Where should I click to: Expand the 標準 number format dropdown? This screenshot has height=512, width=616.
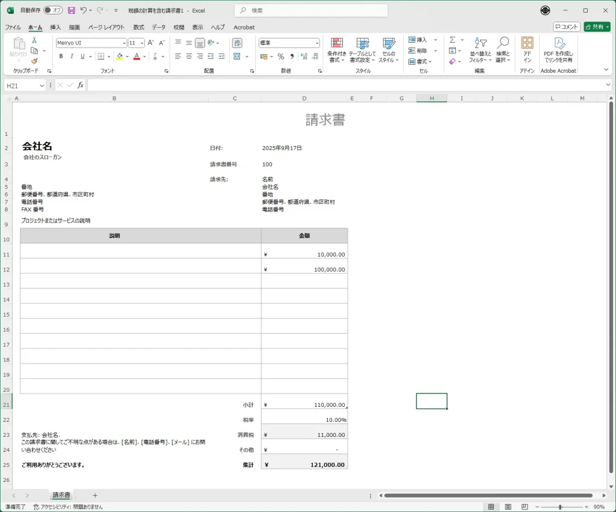317,43
